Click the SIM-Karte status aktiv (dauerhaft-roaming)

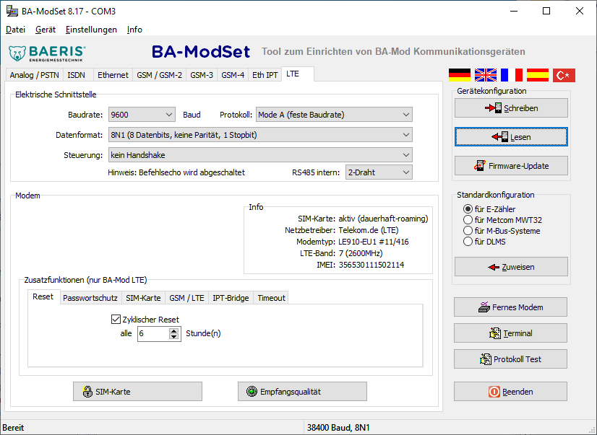383,219
